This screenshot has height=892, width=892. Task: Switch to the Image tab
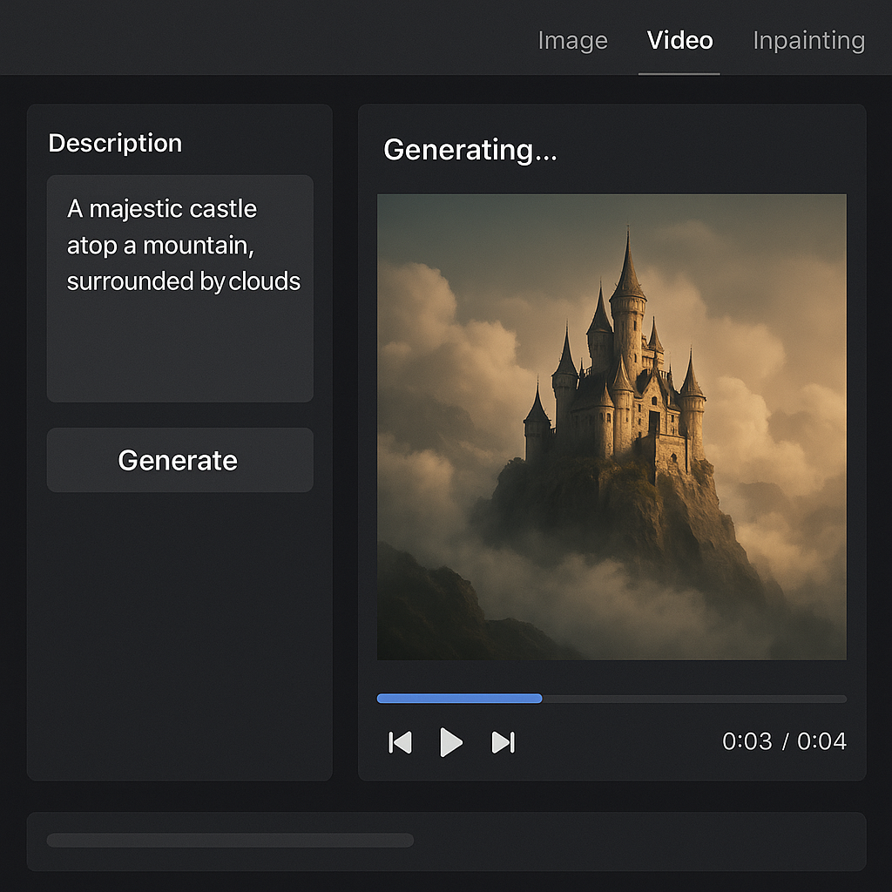point(572,40)
